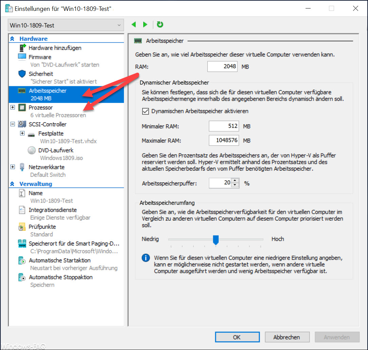Click the DVD-Laufwerk disc icon

click(x=32, y=150)
